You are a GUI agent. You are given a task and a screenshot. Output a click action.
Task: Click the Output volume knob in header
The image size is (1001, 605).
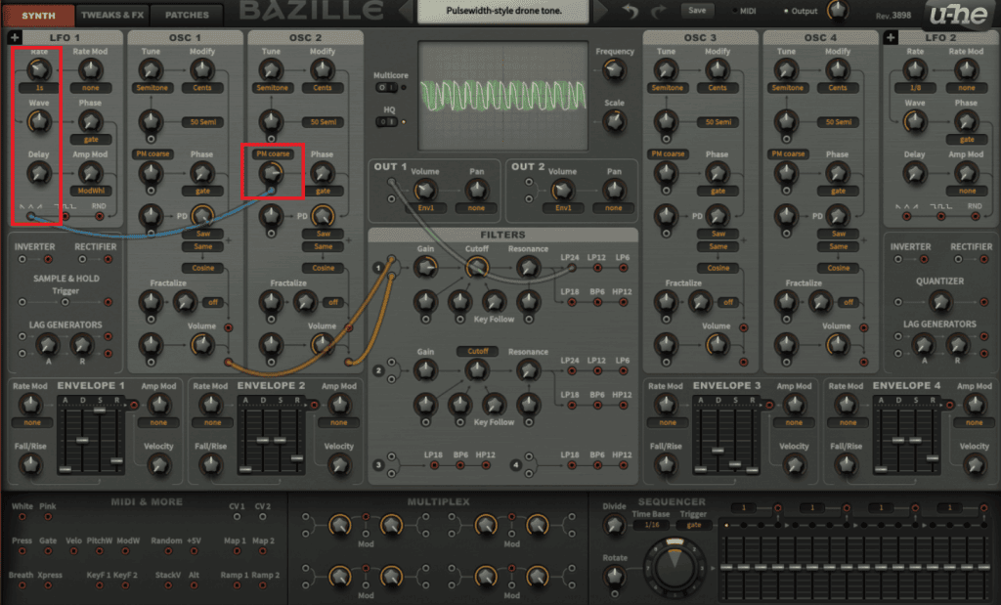coord(837,12)
